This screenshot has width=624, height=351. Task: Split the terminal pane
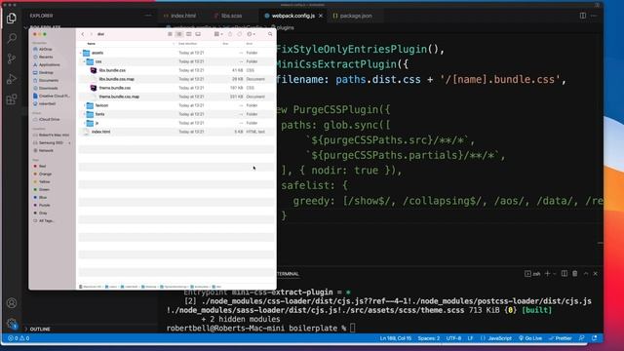click(x=565, y=273)
